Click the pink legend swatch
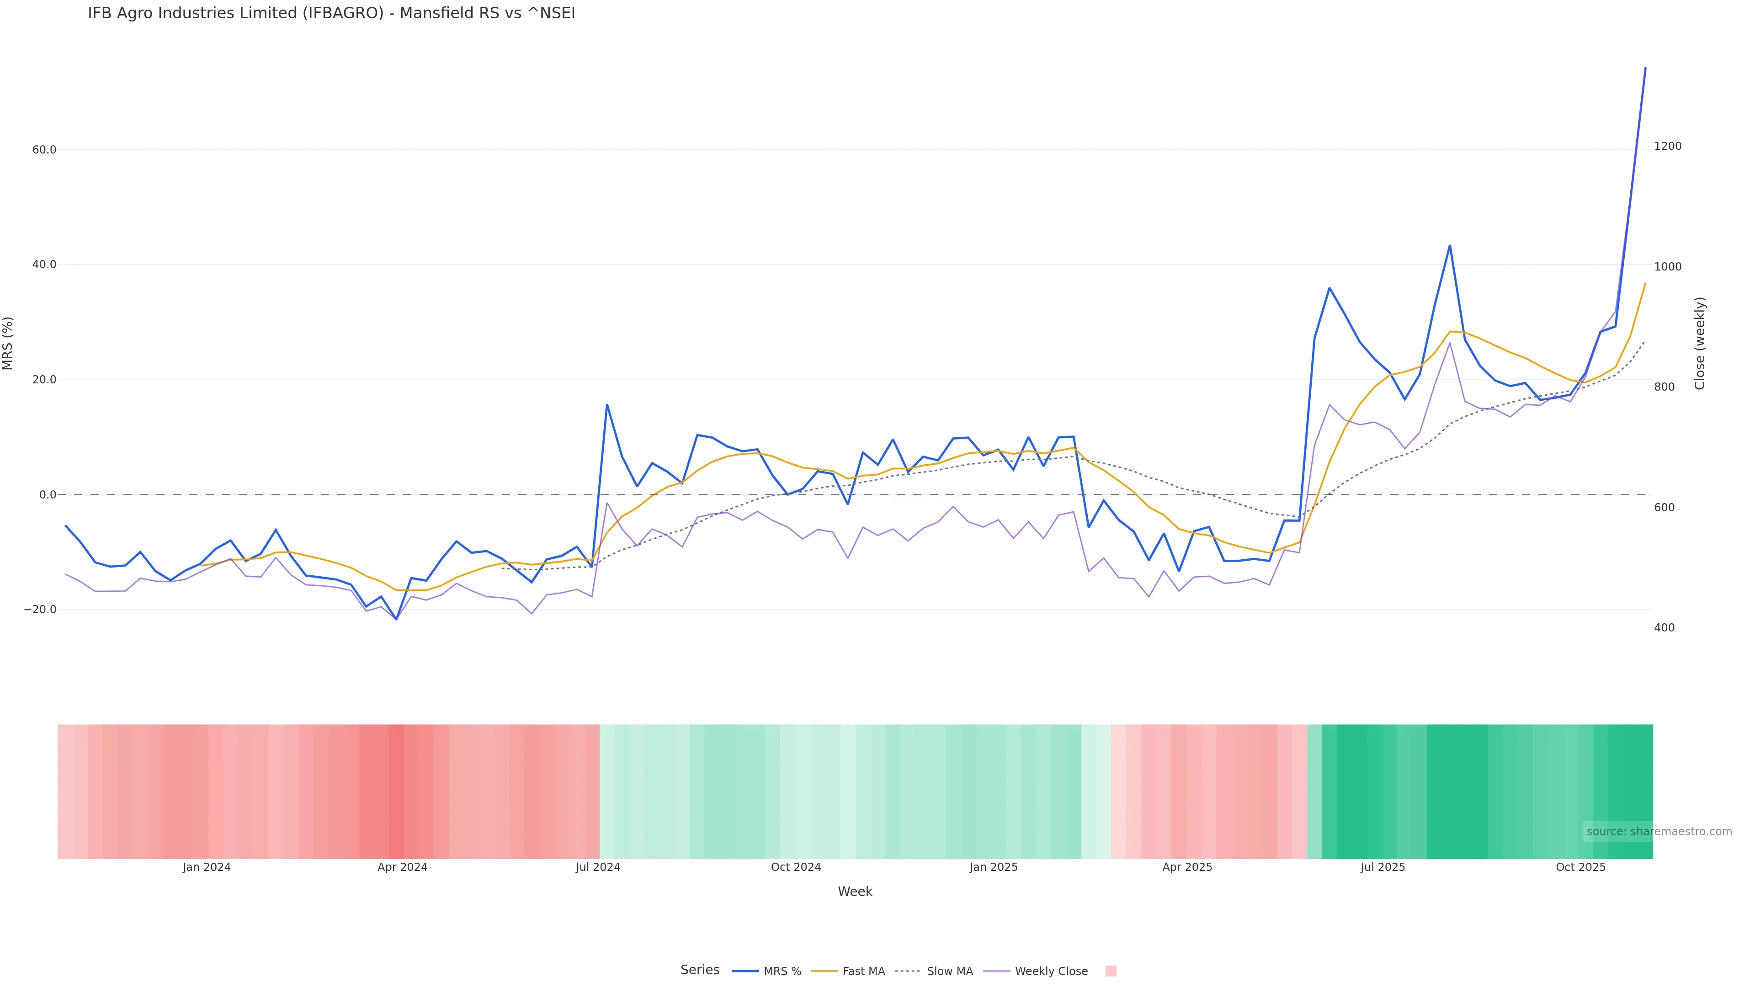Screen dimensions: 1755x987 click(1111, 971)
